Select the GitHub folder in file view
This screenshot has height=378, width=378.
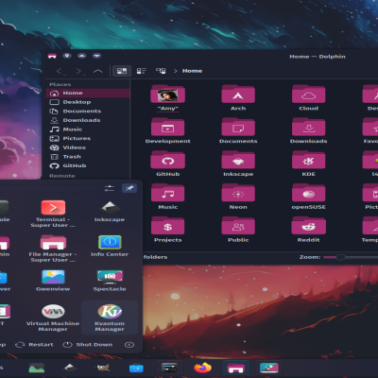168,160
